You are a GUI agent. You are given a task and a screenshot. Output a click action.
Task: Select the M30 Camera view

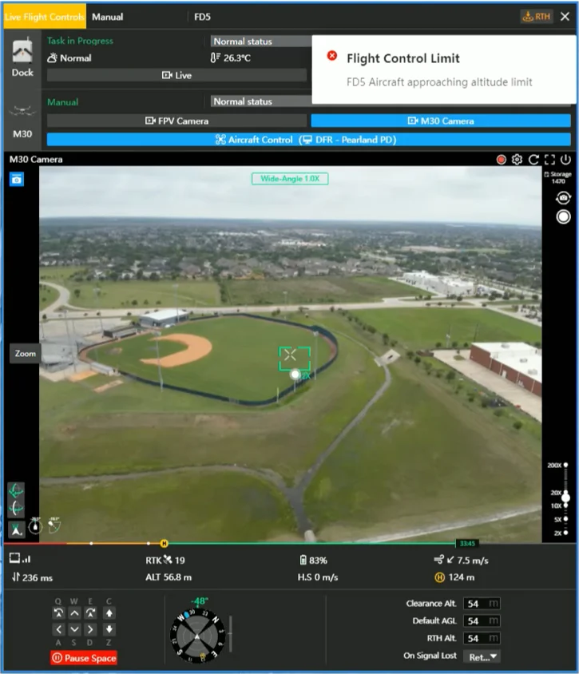click(440, 121)
